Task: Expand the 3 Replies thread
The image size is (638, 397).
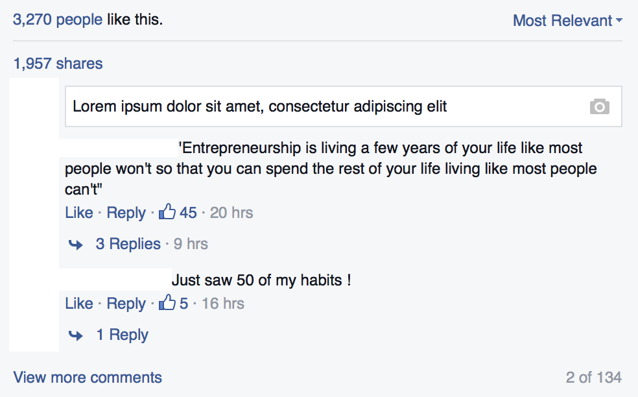Action: tap(128, 244)
